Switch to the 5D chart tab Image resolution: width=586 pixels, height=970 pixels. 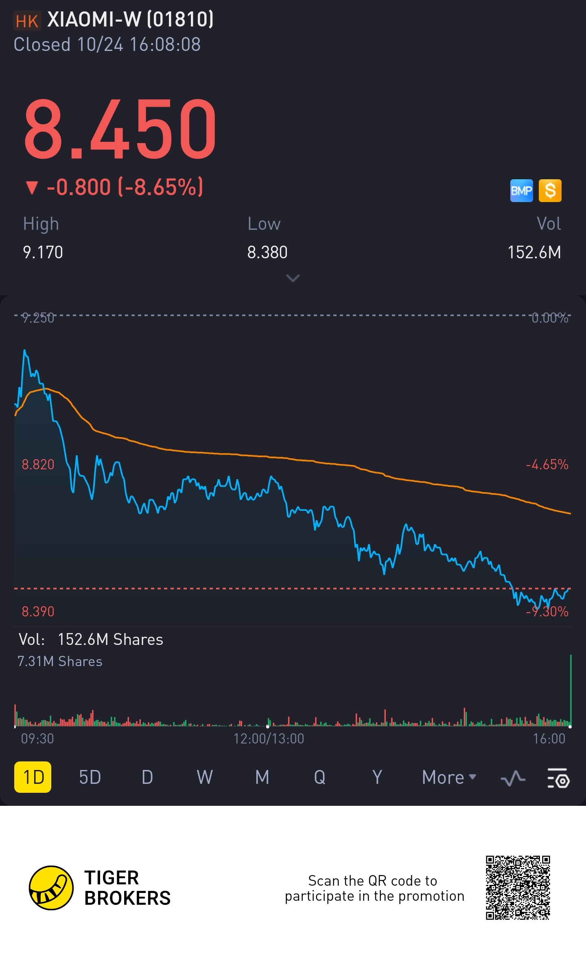click(90, 777)
